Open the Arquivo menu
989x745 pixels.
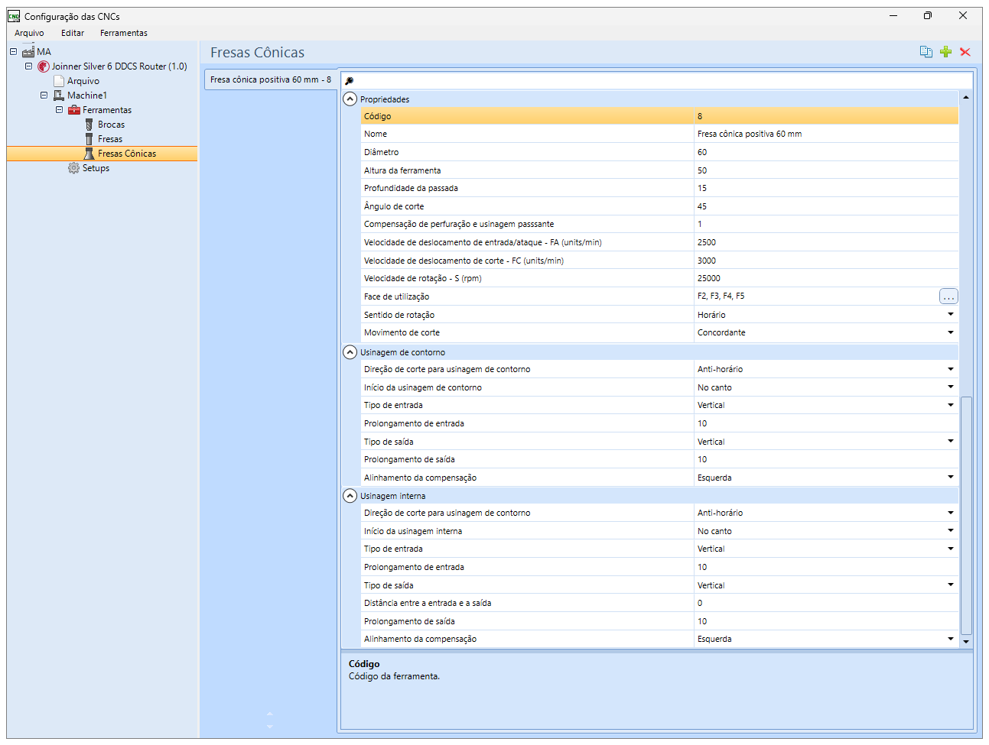click(29, 33)
